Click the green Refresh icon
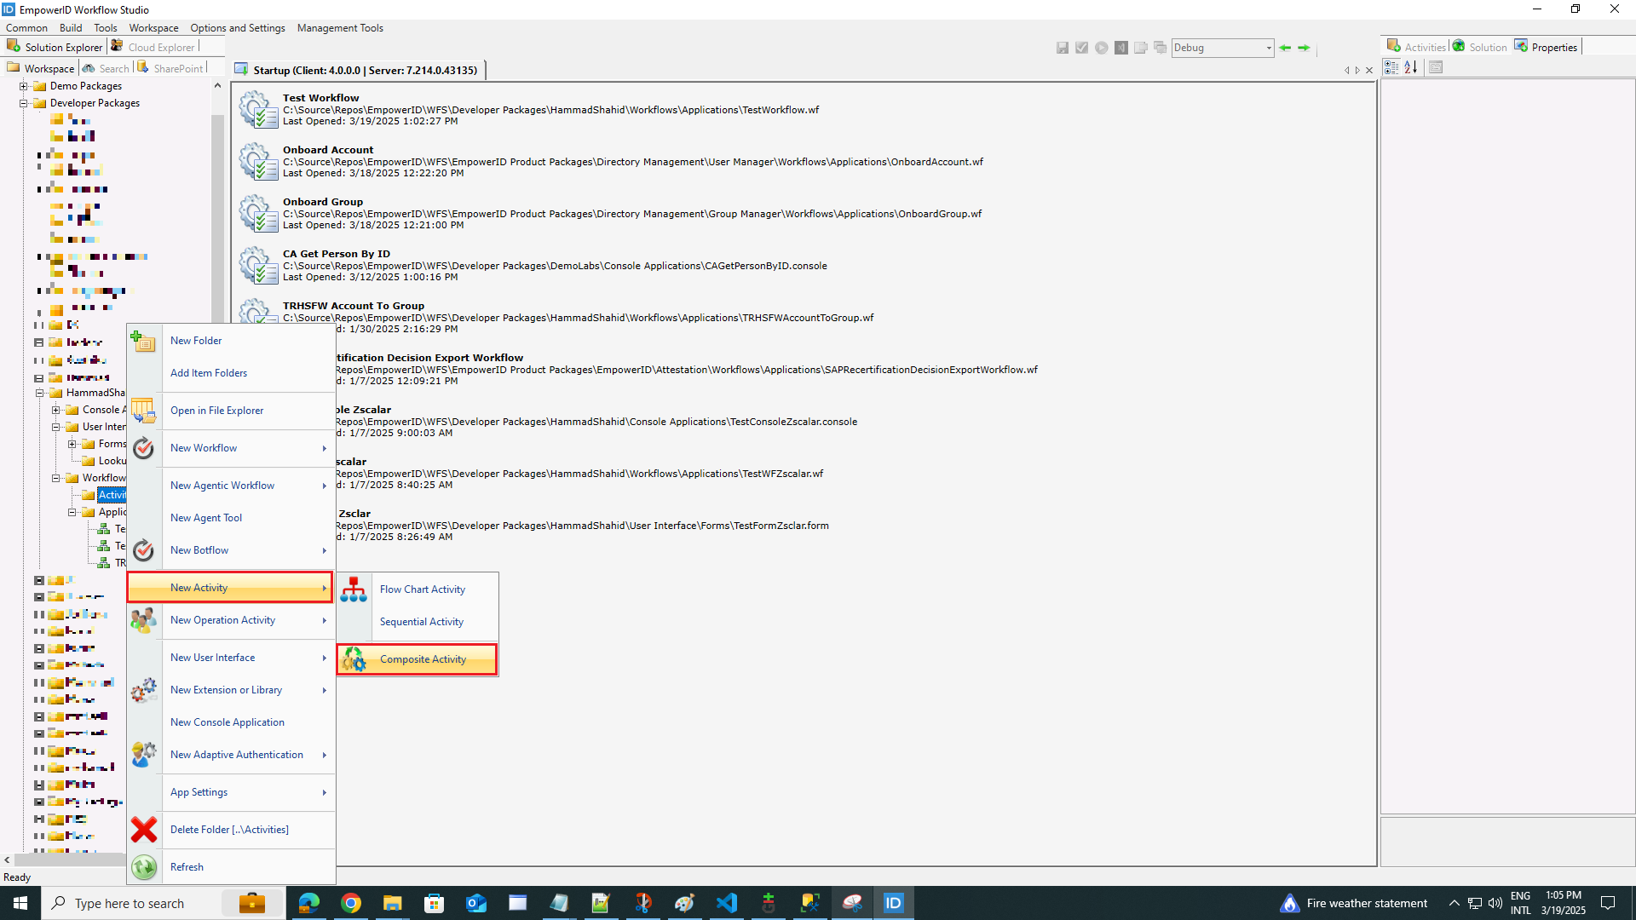Screen dimensions: 1636x920 coord(143,867)
